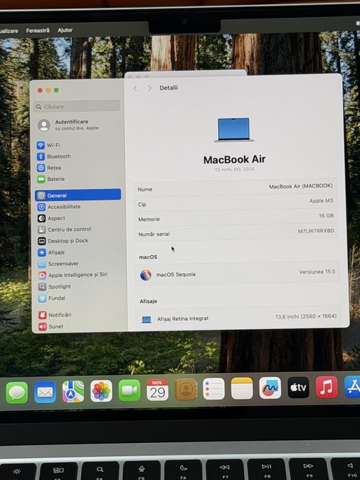This screenshot has height=480, width=360.
Task: Open Music from the Dock
Action: (x=326, y=387)
